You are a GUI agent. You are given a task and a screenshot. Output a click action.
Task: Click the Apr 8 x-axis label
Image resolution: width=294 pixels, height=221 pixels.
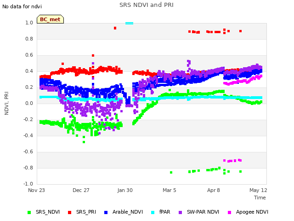pyautogui.click(x=213, y=190)
